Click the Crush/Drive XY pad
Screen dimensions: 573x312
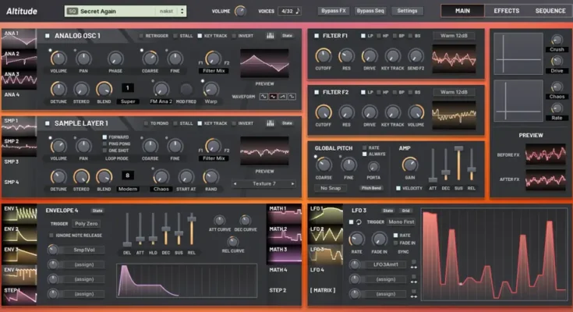pyautogui.click(x=518, y=53)
